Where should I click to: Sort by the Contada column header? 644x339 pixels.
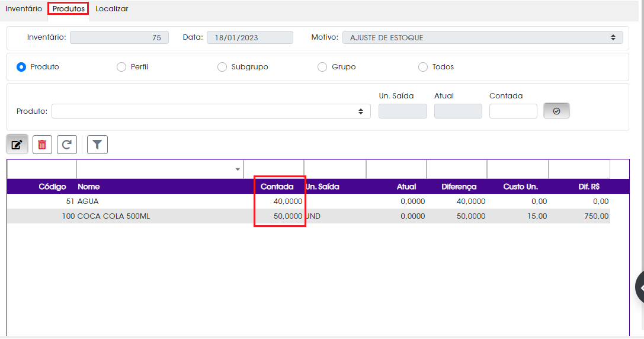coord(277,187)
